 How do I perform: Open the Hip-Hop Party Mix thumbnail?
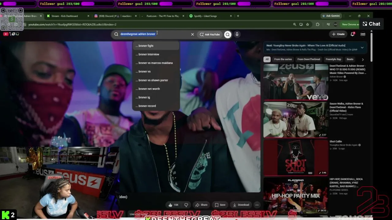(x=296, y=196)
